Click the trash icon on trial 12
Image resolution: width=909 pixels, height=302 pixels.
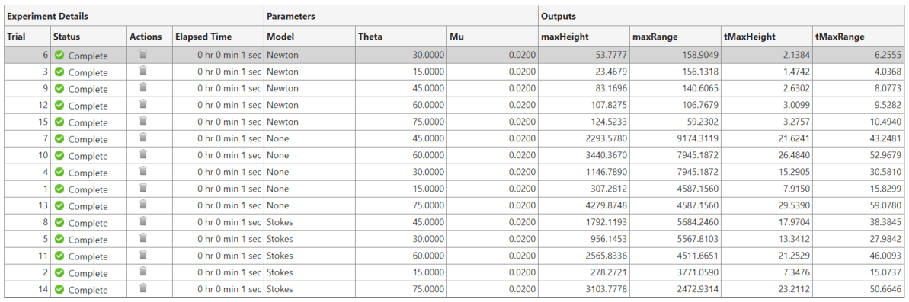[143, 105]
